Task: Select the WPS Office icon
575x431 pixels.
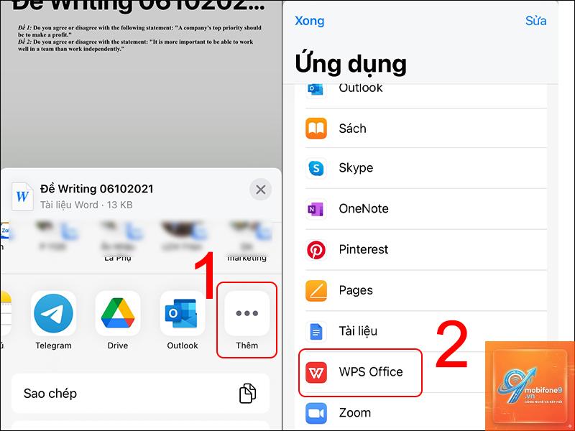Action: (316, 372)
